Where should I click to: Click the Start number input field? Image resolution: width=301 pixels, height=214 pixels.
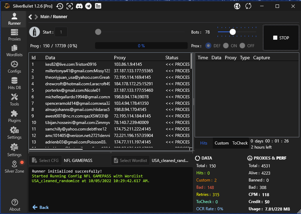61,32
